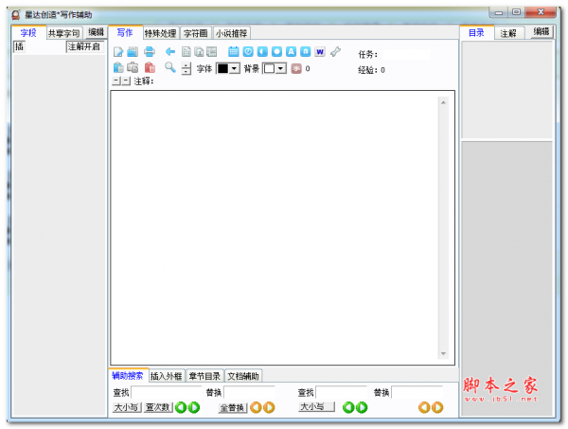Switch to the 目录 tab
This screenshot has height=429, width=568.
coord(476,33)
